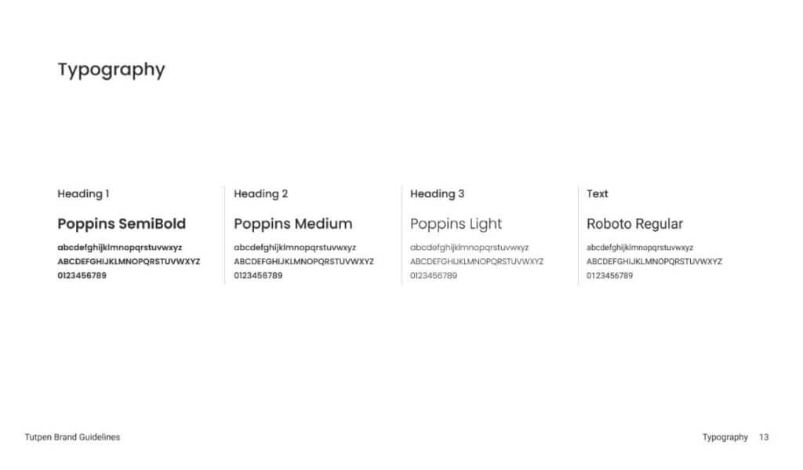Viewport: 803px width, 470px height.
Task: Click uppercase alphabet sample under Poppins SemiBold
Action: [129, 262]
